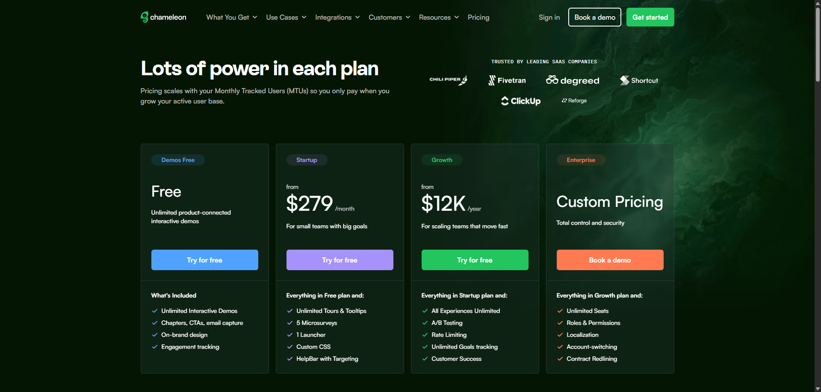821x392 pixels.
Task: Open the Customers menu
Action: click(389, 17)
